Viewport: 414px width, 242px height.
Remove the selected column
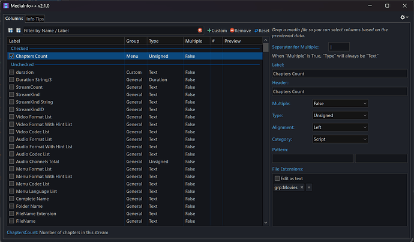click(240, 30)
